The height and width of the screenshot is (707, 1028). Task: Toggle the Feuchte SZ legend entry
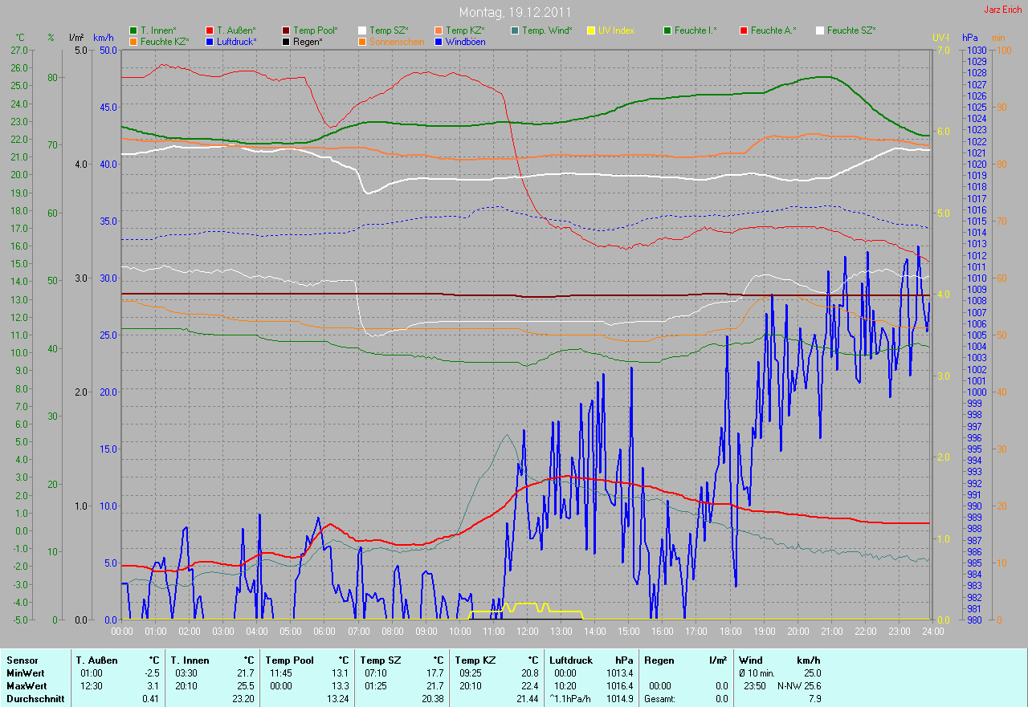point(851,30)
